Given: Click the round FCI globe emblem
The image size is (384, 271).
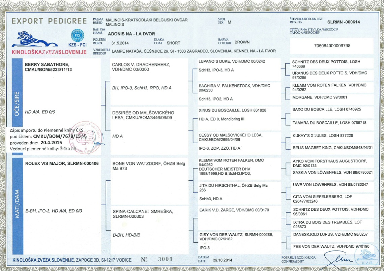Looking at the screenshot, I should click(78, 35).
